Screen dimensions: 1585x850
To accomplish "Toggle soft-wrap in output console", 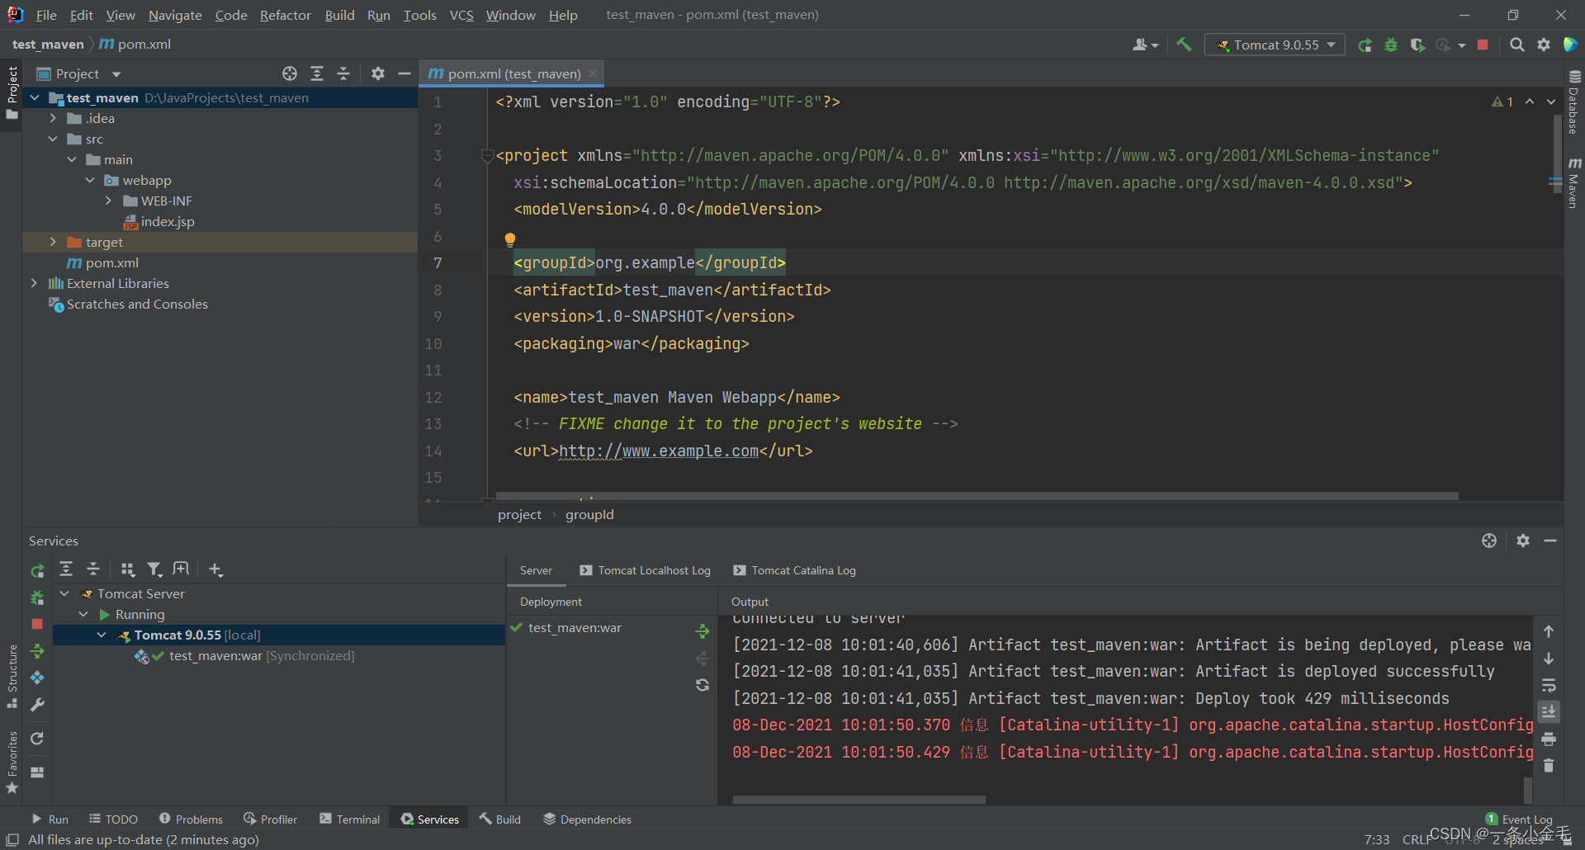I will pos(1549,685).
